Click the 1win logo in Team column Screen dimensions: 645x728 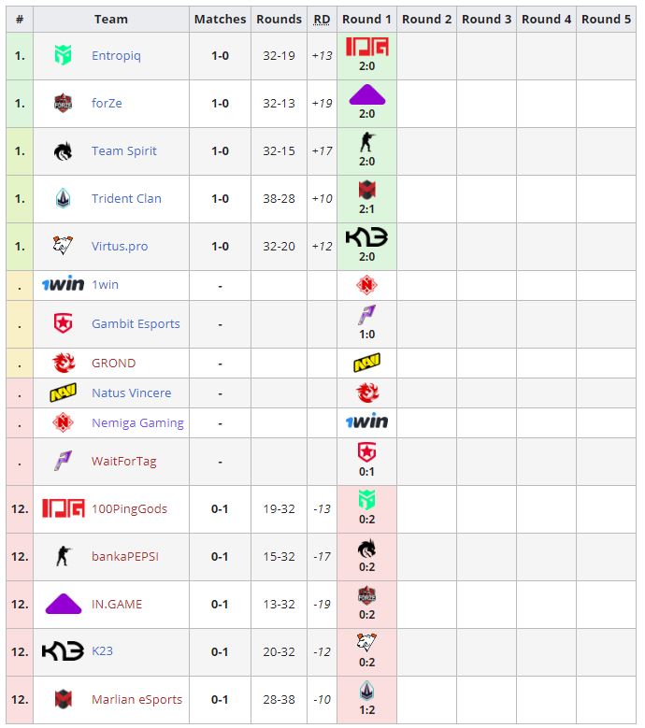pyautogui.click(x=63, y=285)
